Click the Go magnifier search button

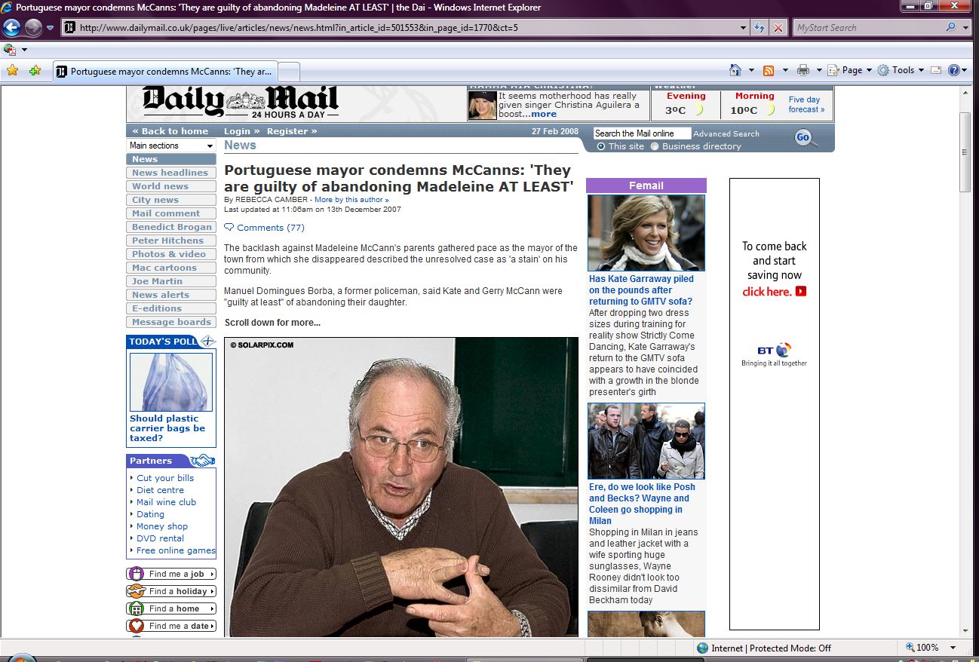tap(804, 137)
